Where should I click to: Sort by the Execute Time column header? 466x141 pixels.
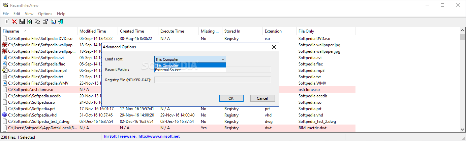179,31
